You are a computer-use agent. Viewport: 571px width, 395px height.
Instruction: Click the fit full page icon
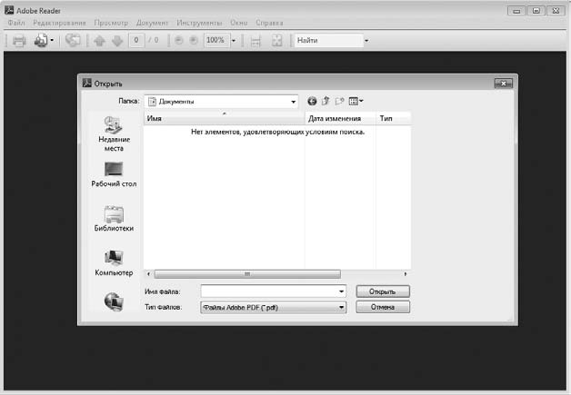point(276,40)
